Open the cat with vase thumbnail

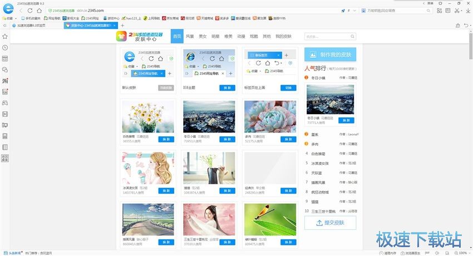(209, 168)
